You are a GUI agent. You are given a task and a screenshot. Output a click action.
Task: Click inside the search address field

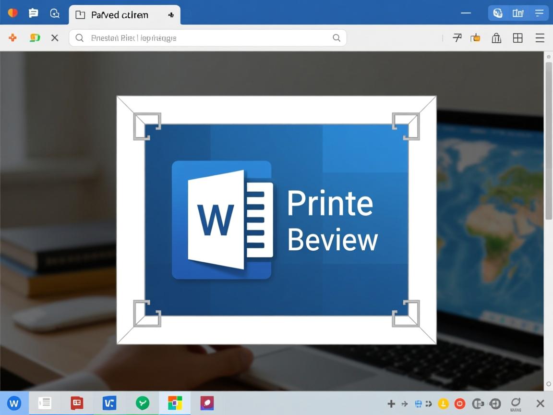tap(202, 38)
